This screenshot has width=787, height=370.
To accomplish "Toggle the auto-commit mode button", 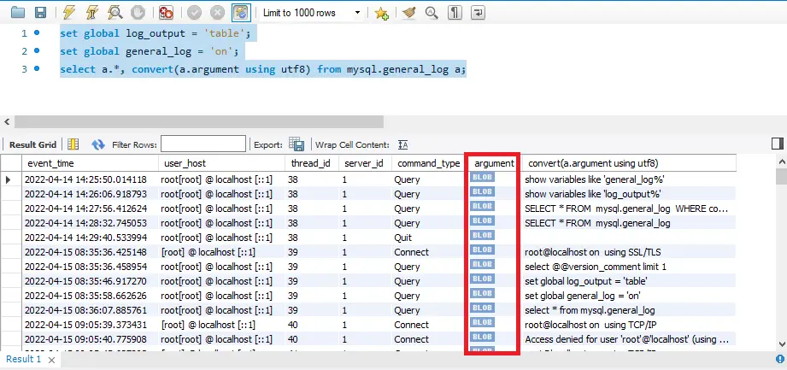I will click(241, 13).
